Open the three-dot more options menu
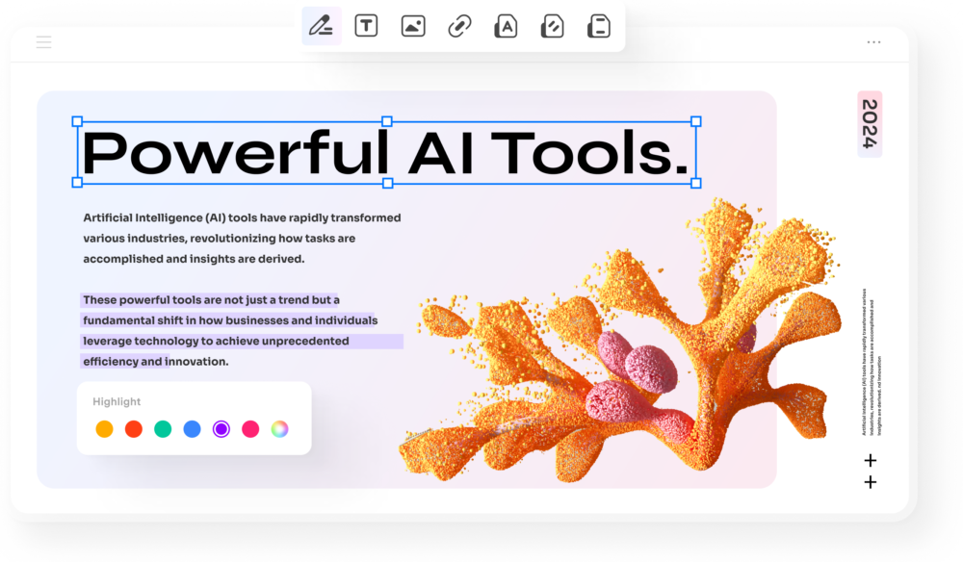This screenshot has width=963, height=562. pyautogui.click(x=873, y=42)
